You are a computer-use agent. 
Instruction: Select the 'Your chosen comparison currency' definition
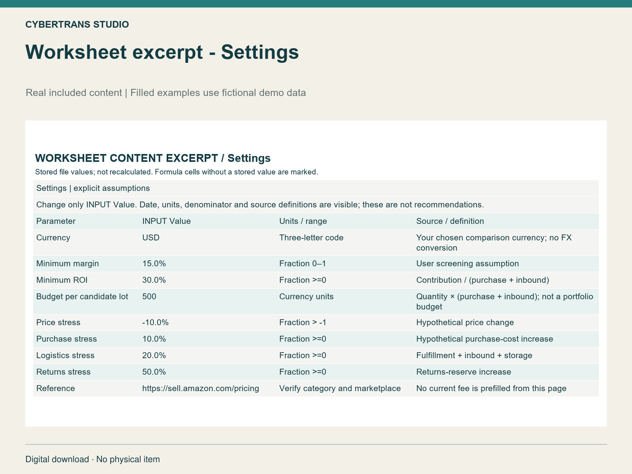coord(494,243)
